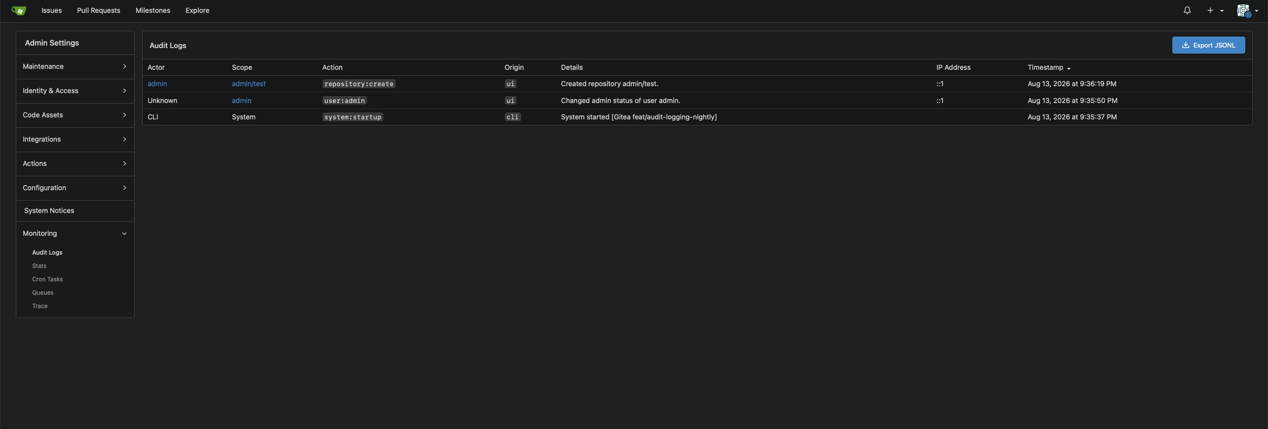Click the cli origin label
Image resolution: width=1268 pixels, height=429 pixels.
click(512, 117)
